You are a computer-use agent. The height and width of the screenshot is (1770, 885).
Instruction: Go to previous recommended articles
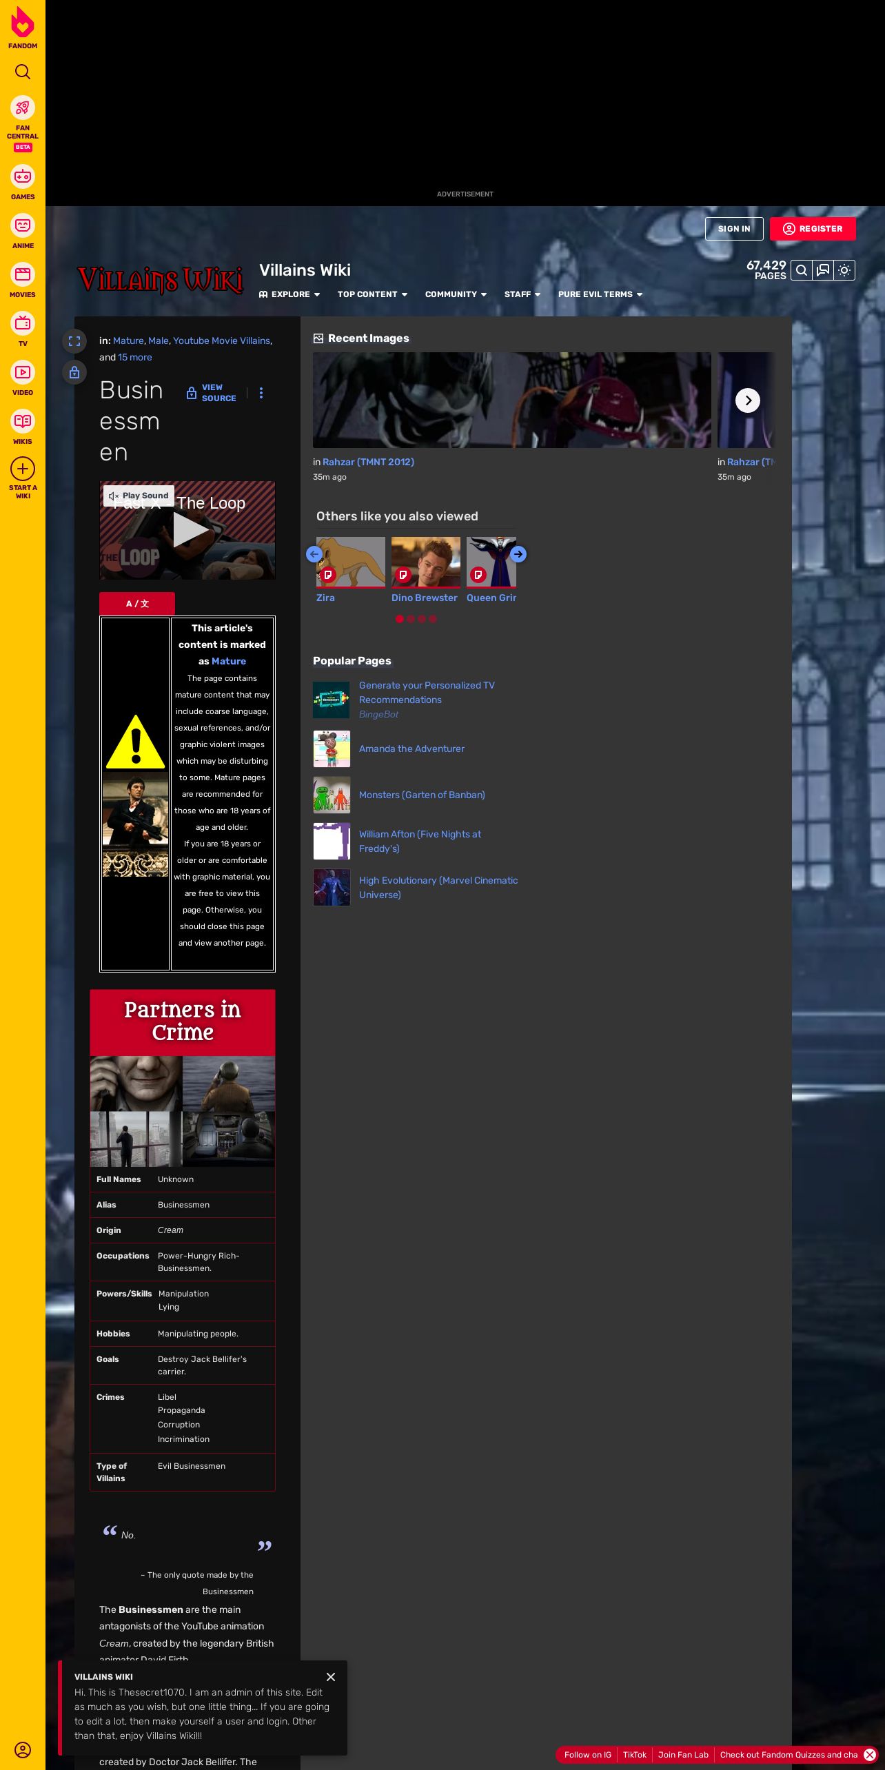[x=314, y=554]
